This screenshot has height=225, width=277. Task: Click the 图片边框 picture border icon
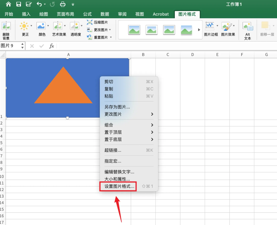click(x=210, y=26)
